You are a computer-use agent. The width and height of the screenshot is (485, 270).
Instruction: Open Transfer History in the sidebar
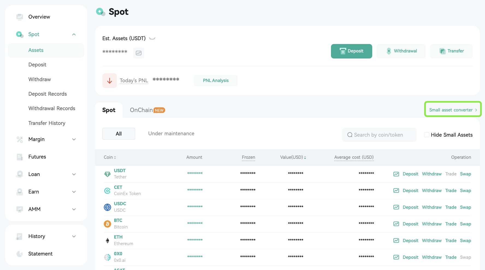click(47, 123)
